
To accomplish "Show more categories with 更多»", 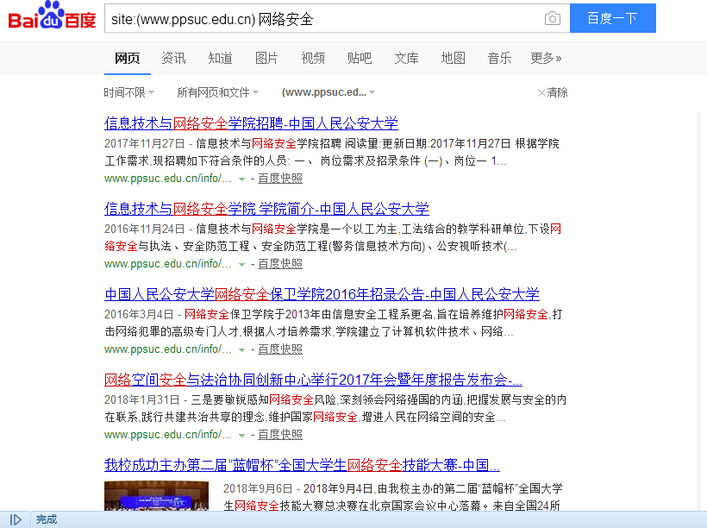I will pos(546,58).
